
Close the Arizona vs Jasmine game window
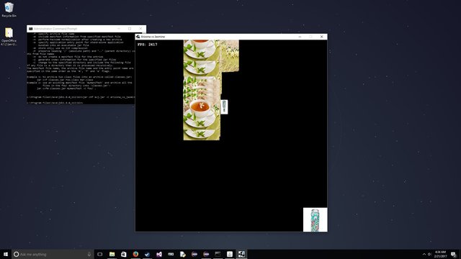point(322,37)
